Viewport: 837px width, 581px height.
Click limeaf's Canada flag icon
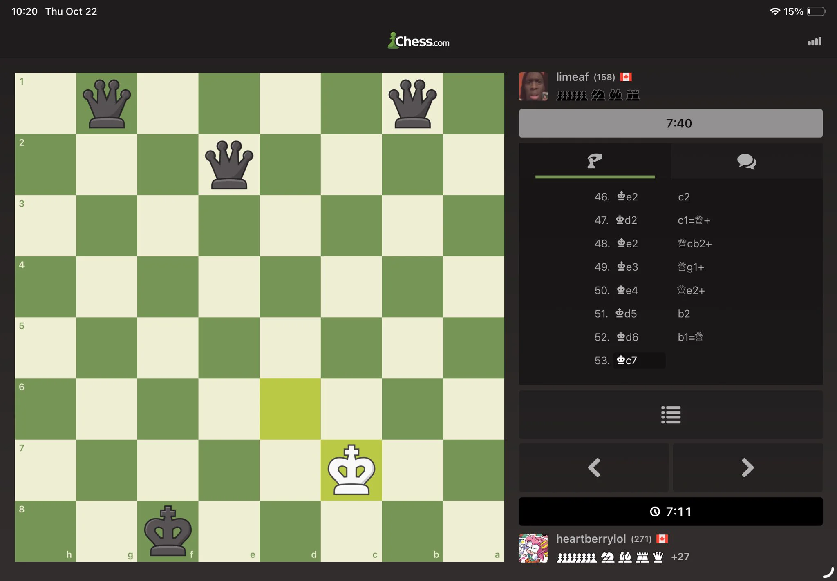coord(626,77)
